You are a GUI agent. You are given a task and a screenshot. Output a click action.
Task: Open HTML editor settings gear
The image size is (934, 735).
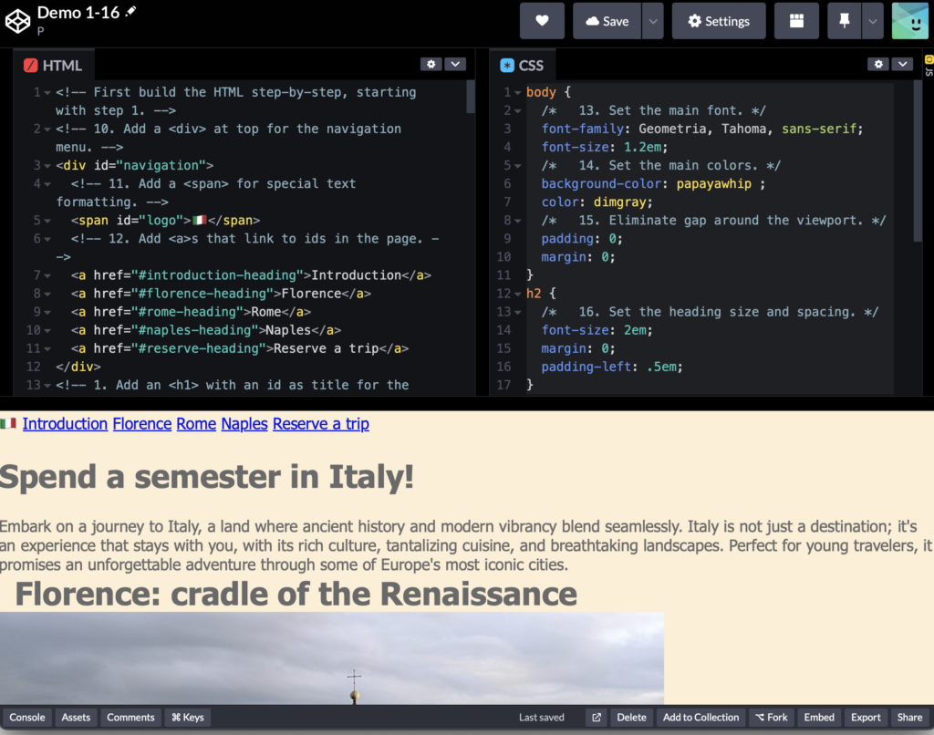point(431,64)
